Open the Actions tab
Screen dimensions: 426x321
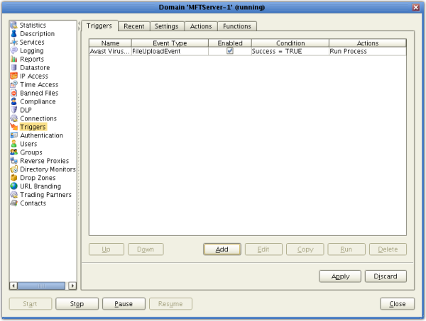[201, 26]
